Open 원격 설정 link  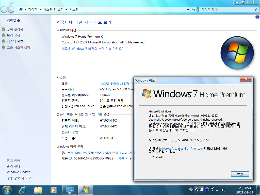(x=13, y=35)
